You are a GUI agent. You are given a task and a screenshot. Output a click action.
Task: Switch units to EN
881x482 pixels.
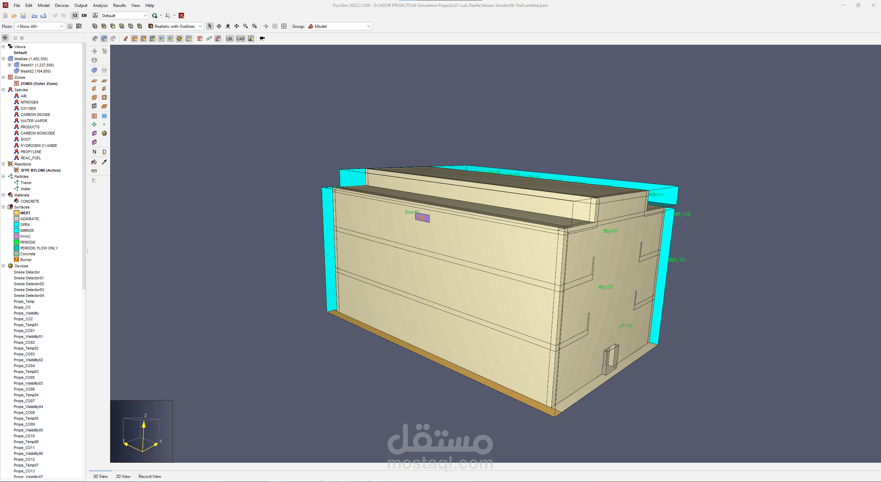(x=84, y=15)
